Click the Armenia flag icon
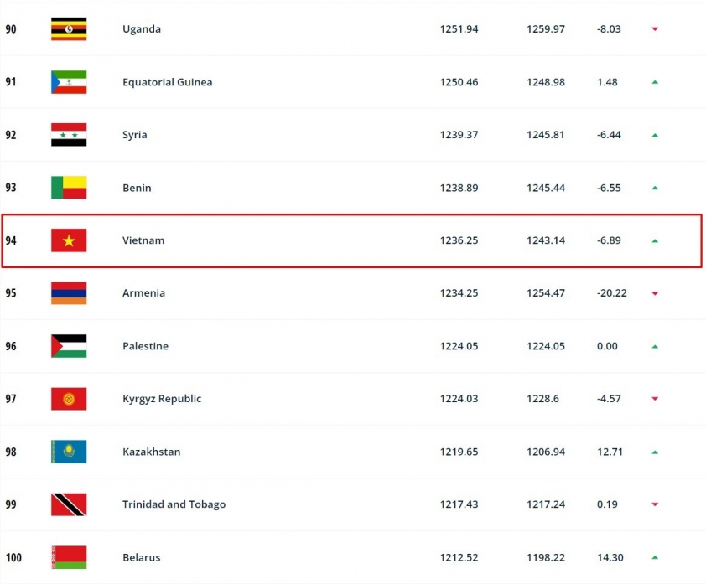 [69, 293]
